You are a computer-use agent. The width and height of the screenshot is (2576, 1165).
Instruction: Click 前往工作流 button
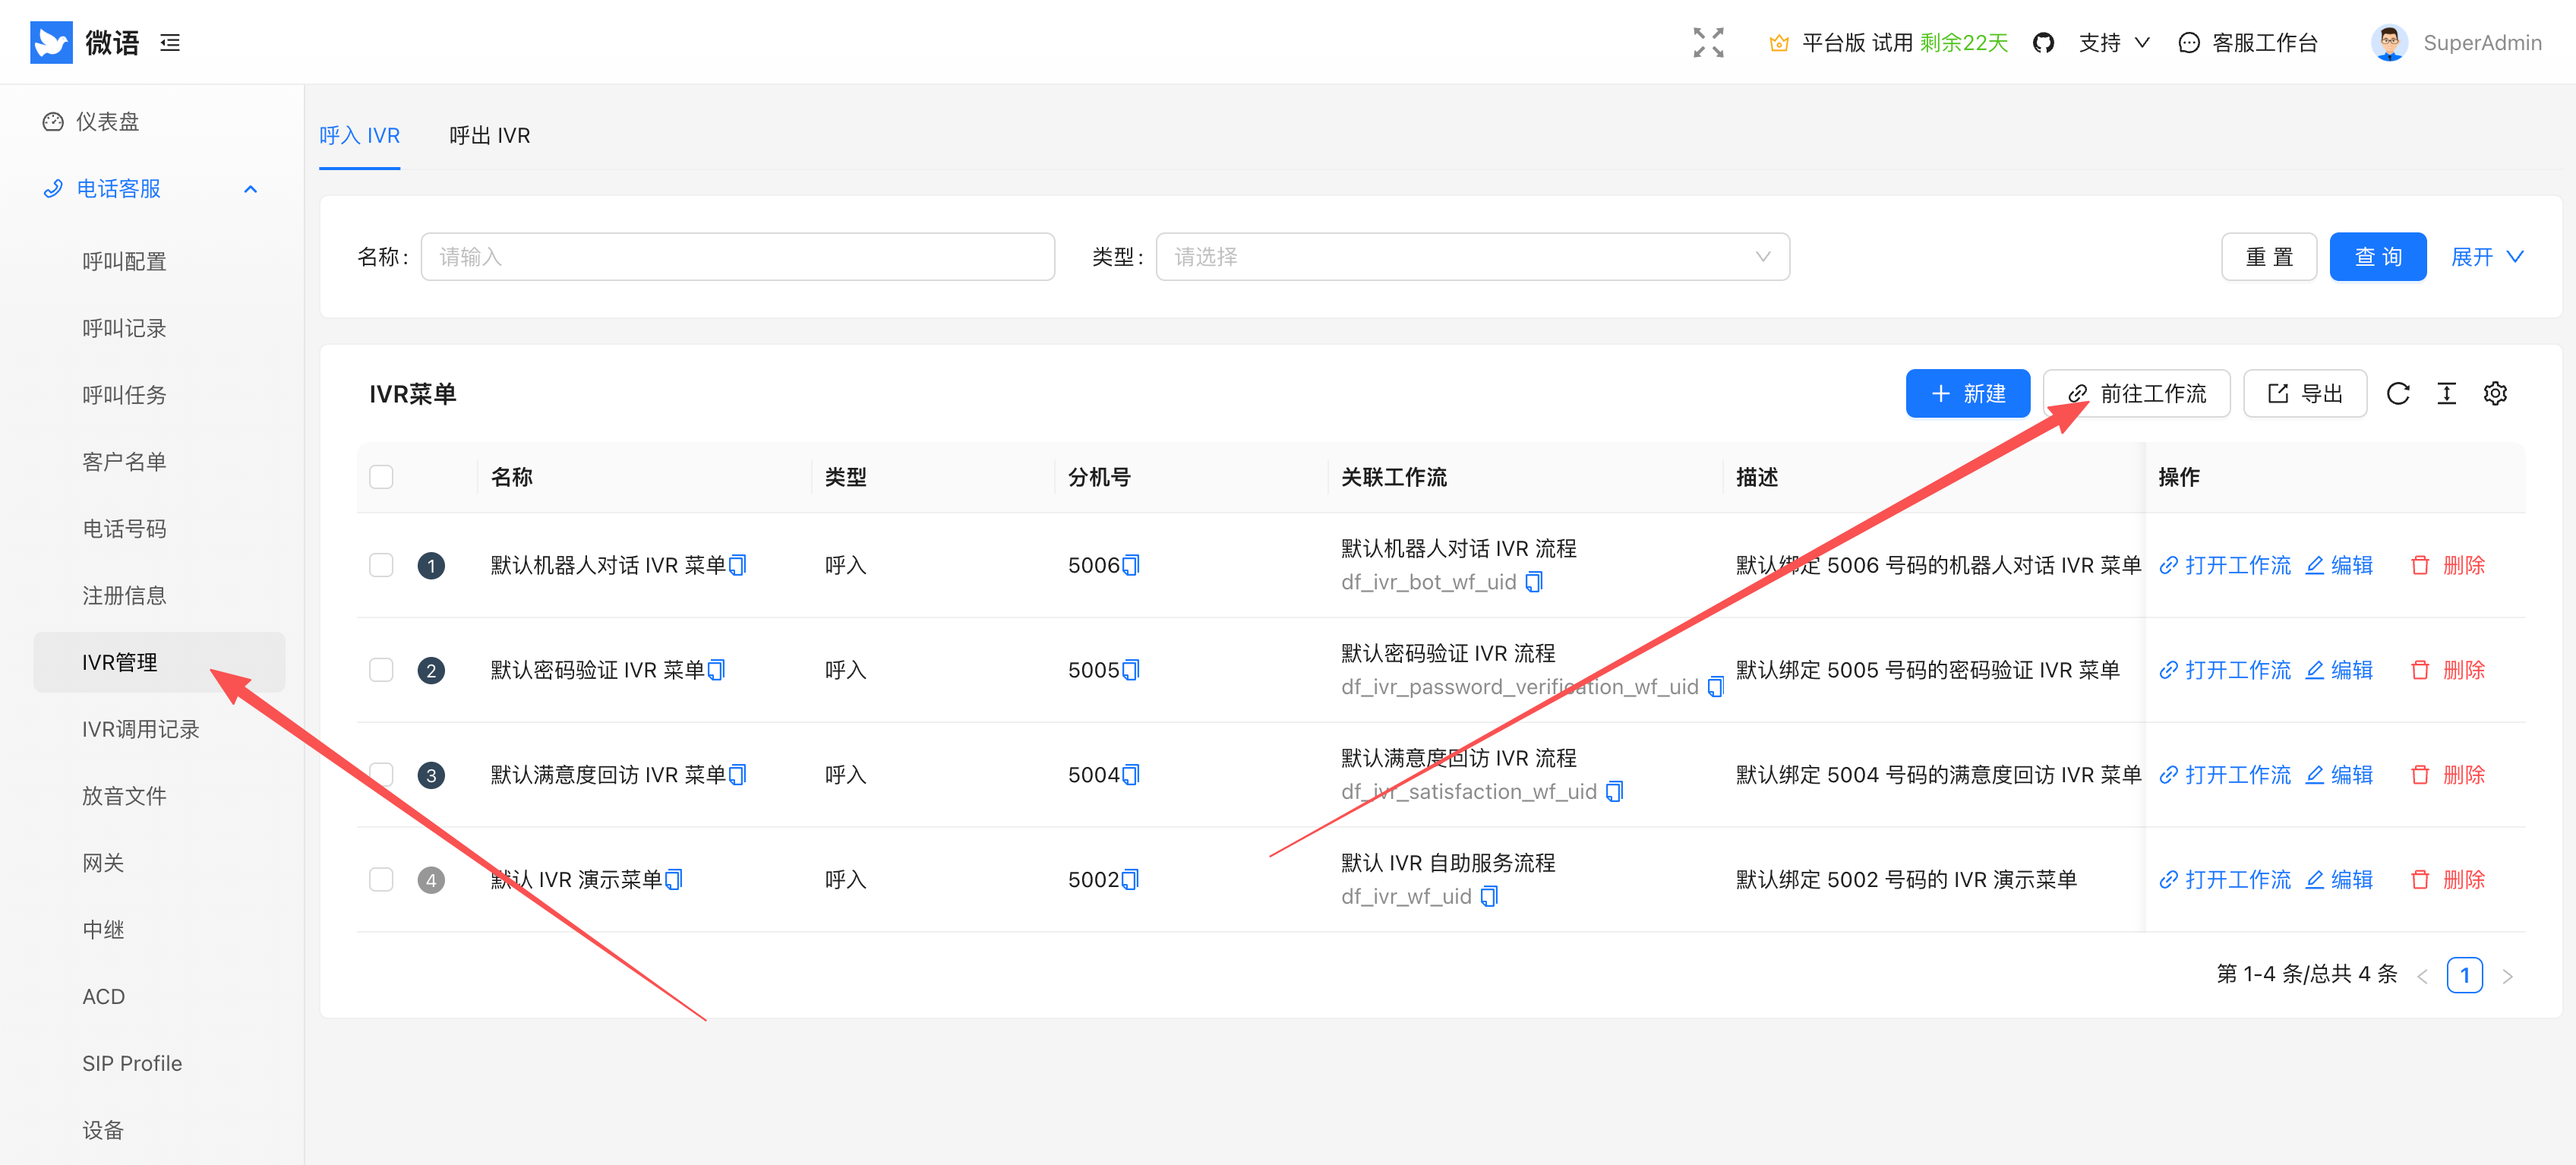pyautogui.click(x=2136, y=393)
